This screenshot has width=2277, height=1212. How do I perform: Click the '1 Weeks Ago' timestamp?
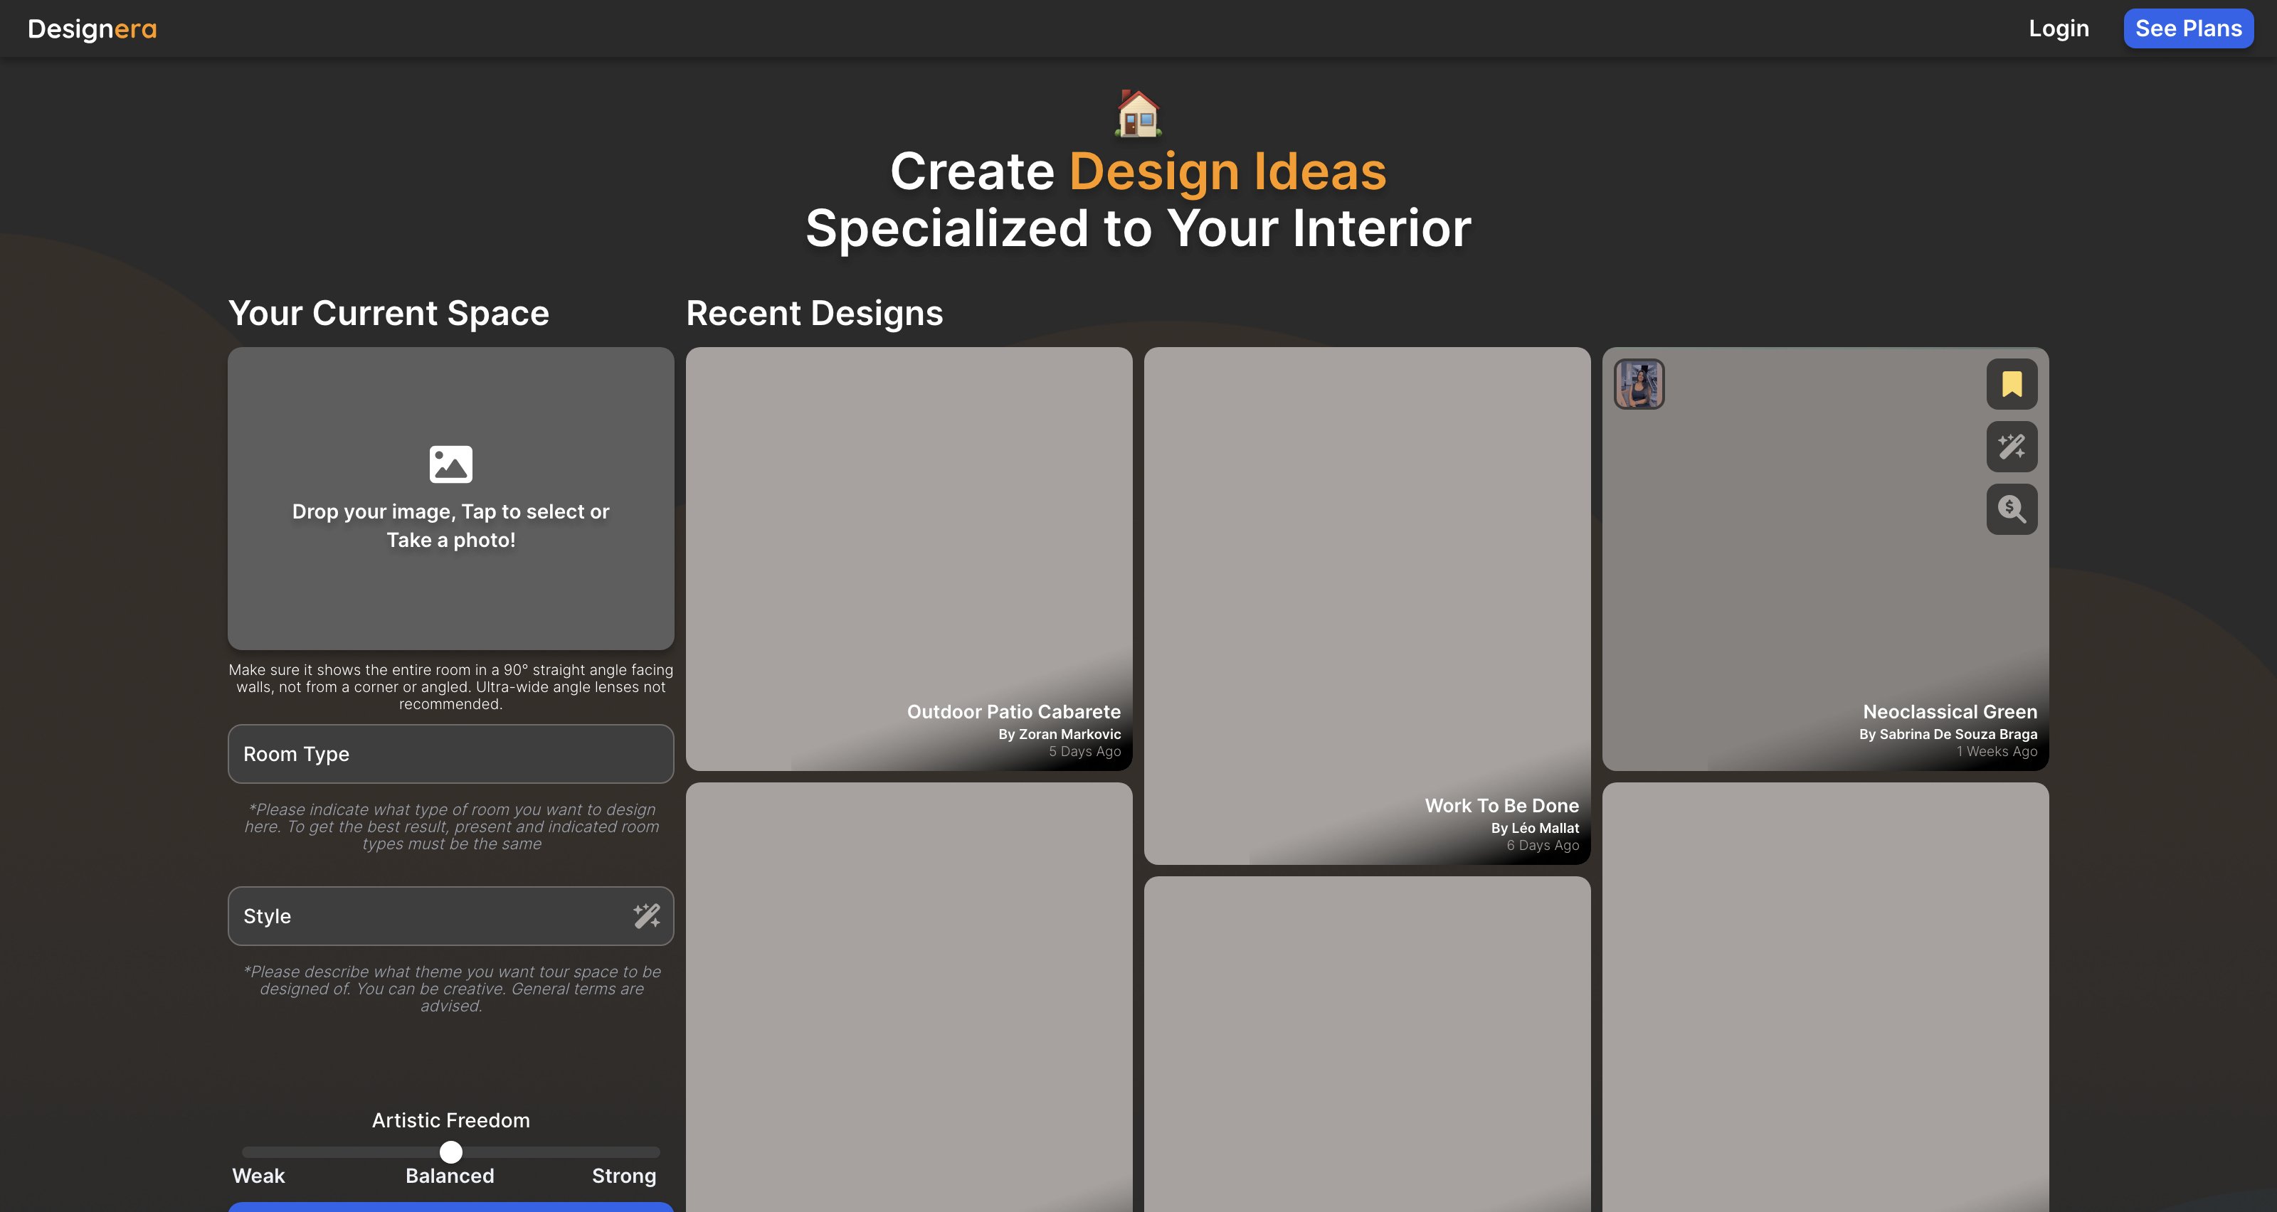pyautogui.click(x=1996, y=752)
